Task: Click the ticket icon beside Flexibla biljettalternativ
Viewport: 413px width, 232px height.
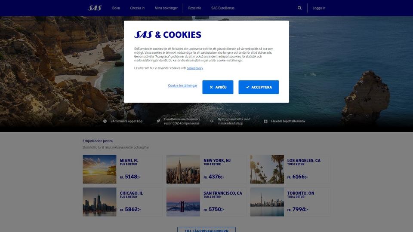Action: (x=265, y=121)
